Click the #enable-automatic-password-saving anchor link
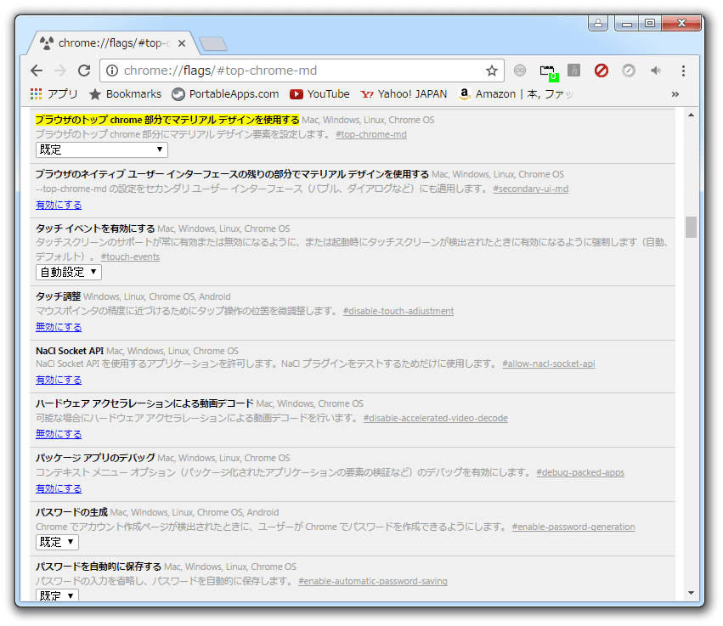This screenshot has width=723, height=626. (373, 581)
